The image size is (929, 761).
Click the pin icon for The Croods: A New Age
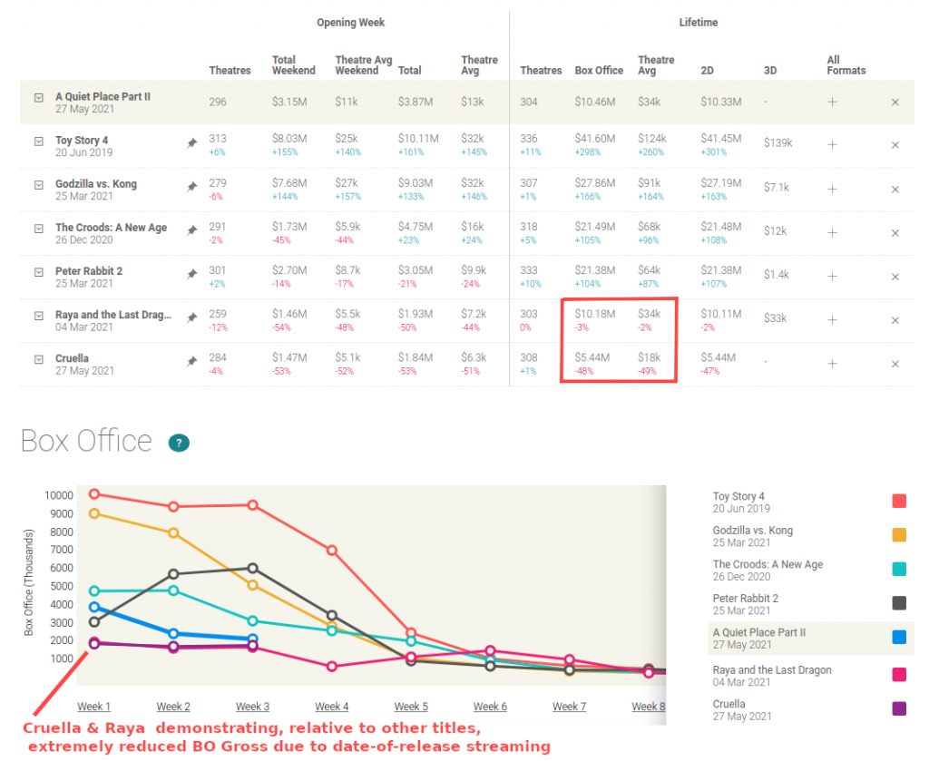(192, 231)
